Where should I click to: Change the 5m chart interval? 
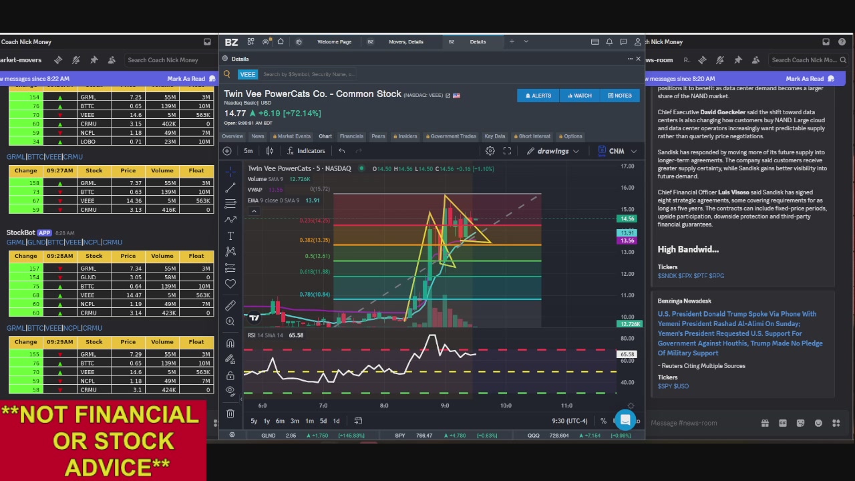[x=248, y=151]
